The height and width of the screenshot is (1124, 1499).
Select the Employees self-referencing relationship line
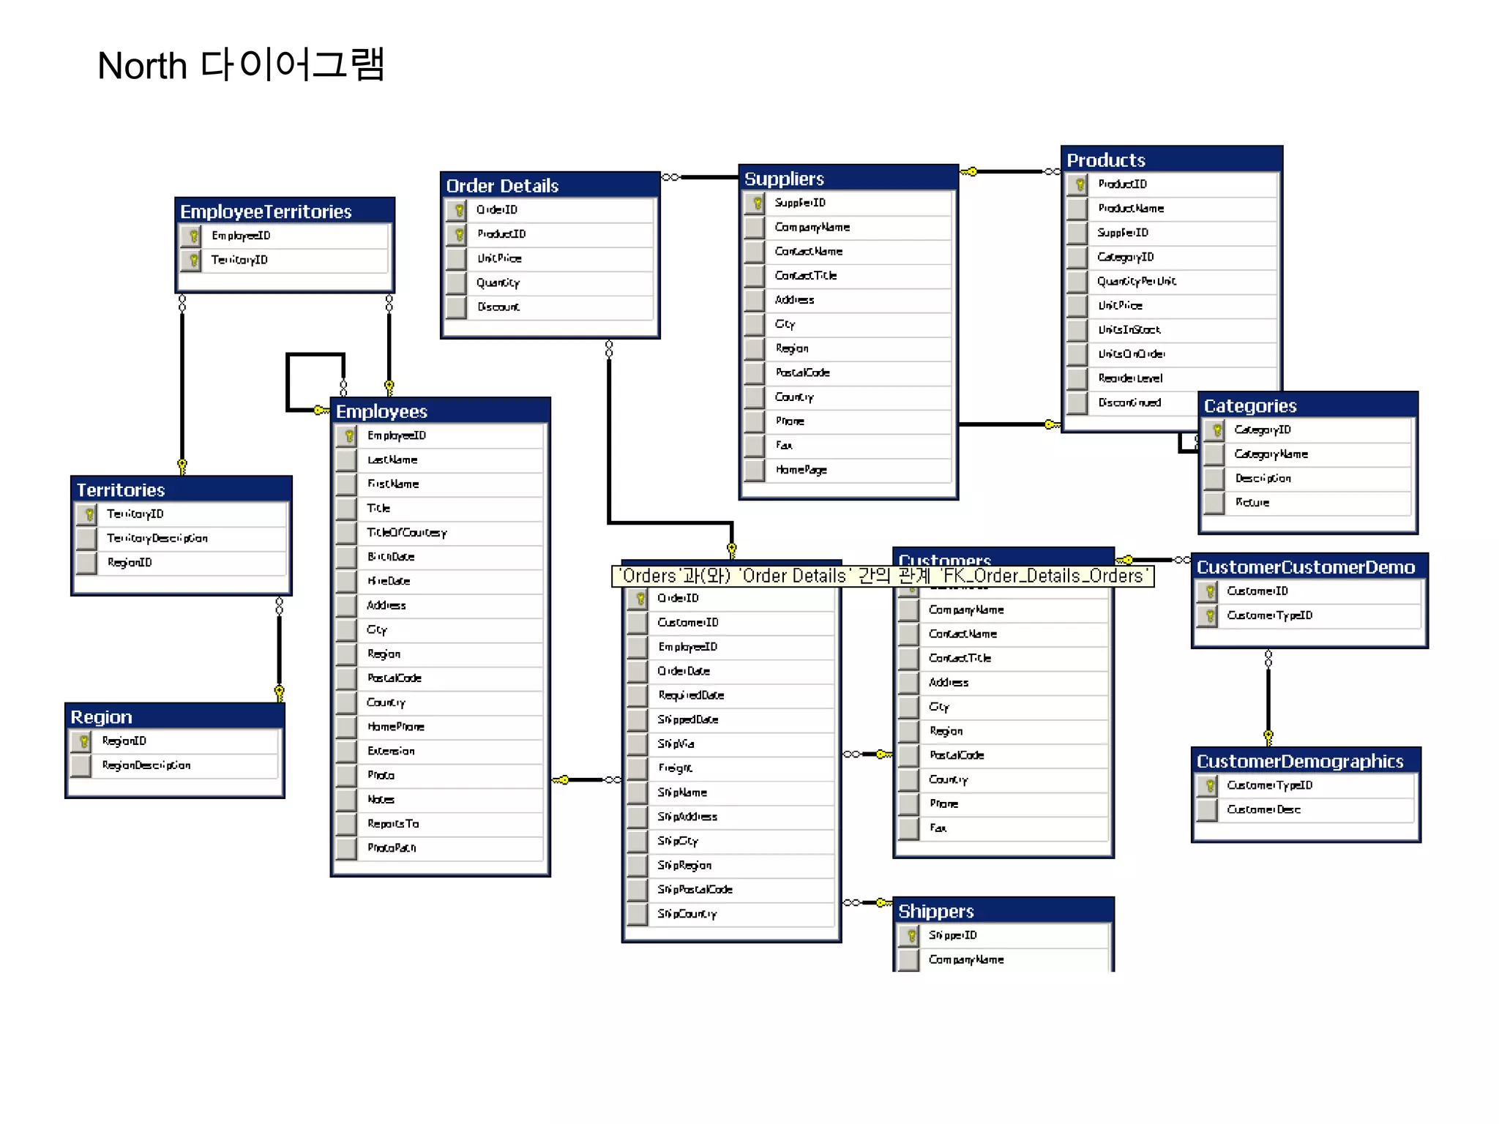coord(289,382)
